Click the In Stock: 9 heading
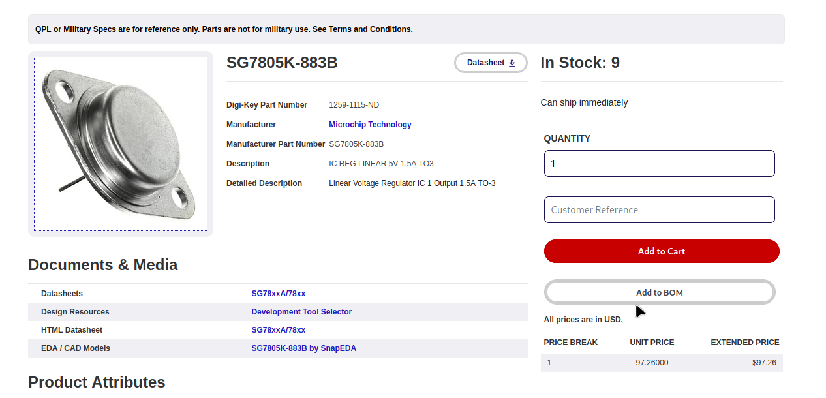The height and width of the screenshot is (398, 826). coord(580,63)
